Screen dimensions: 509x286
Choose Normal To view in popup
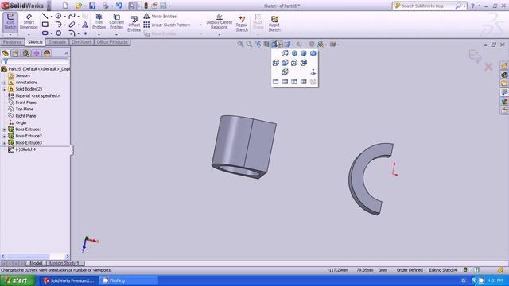point(313,71)
